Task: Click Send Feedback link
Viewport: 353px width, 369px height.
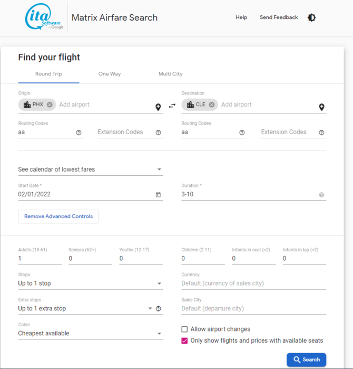Action: pos(279,17)
